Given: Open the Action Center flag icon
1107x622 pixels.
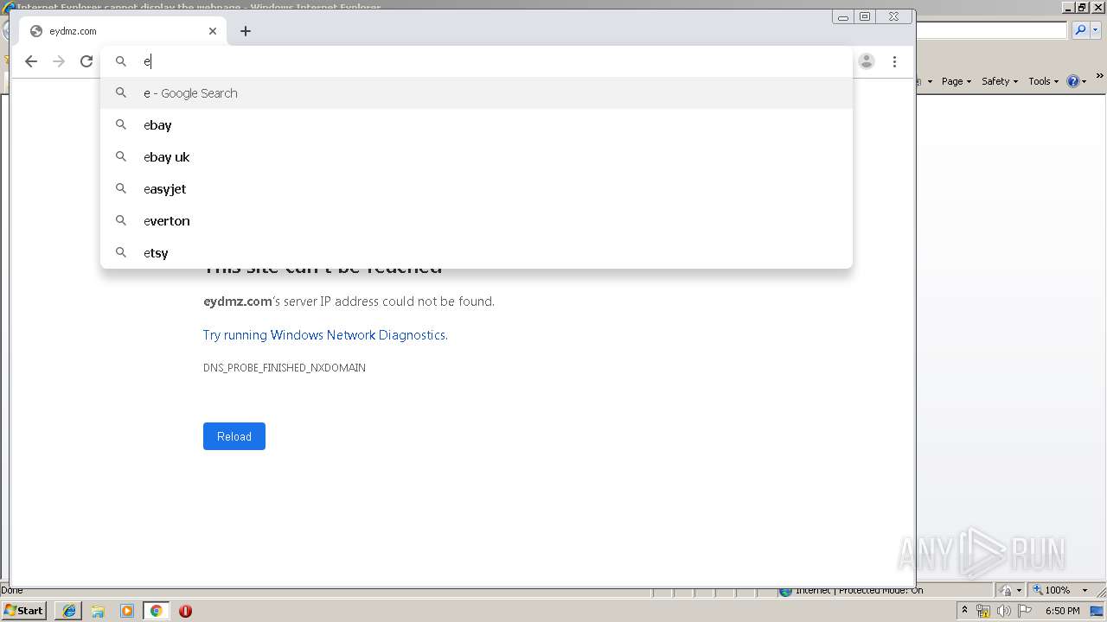Looking at the screenshot, I should [1025, 611].
